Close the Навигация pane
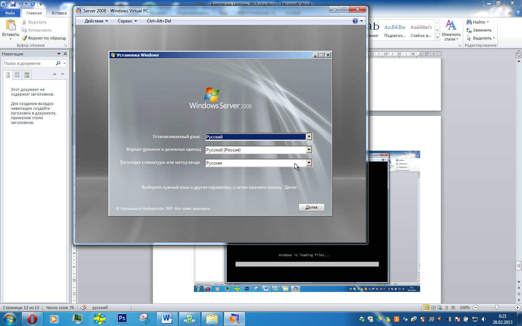The width and height of the screenshot is (522, 326). click(x=65, y=54)
